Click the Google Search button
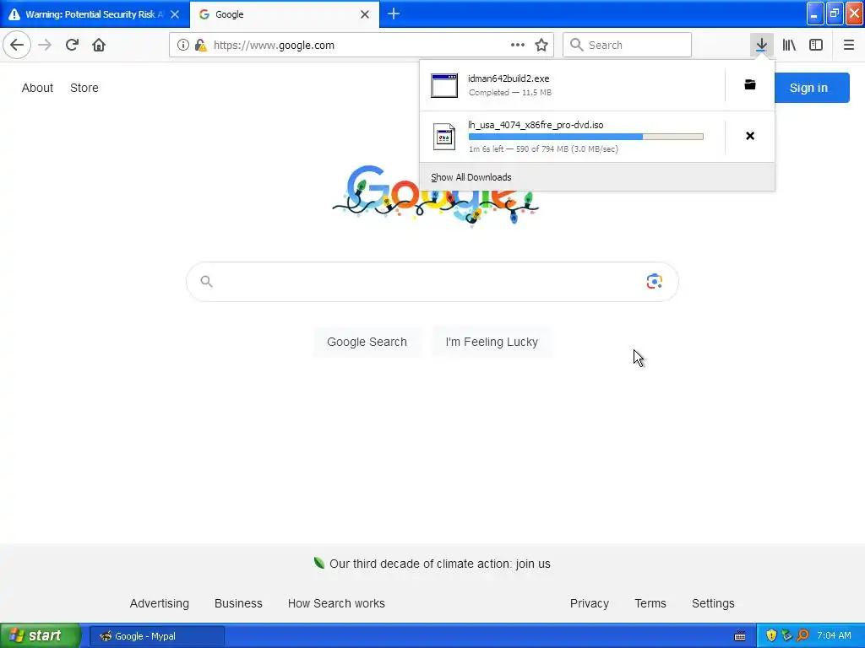The height and width of the screenshot is (648, 865). pyautogui.click(x=367, y=342)
